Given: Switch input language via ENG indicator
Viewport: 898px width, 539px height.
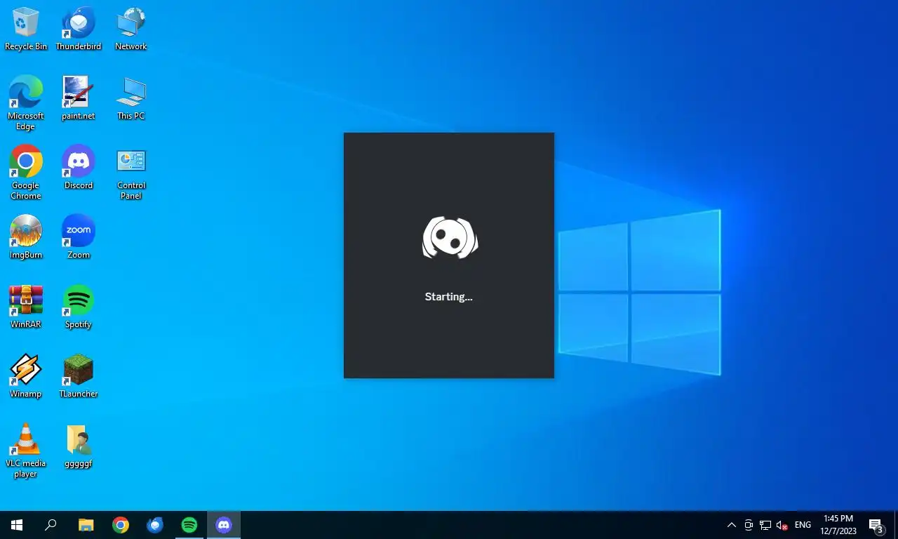Looking at the screenshot, I should [803, 525].
